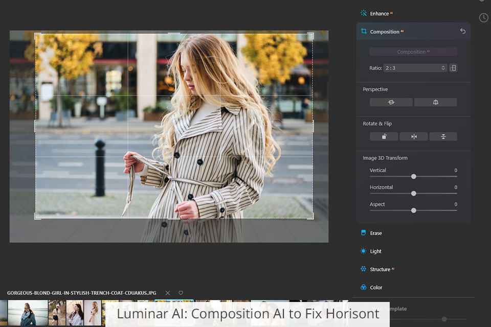Image resolution: width=491 pixels, height=327 pixels.
Task: Click the Erase tool icon
Action: (x=363, y=233)
